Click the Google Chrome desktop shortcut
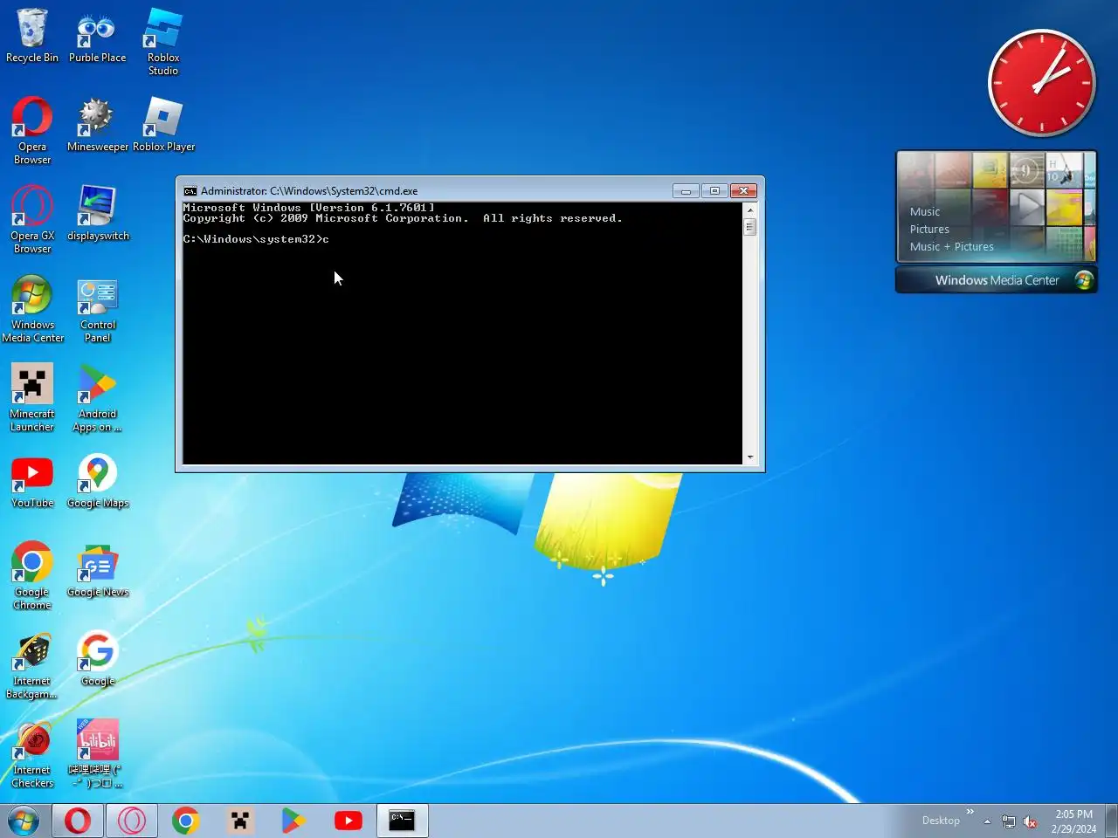1118x838 pixels. [x=32, y=575]
